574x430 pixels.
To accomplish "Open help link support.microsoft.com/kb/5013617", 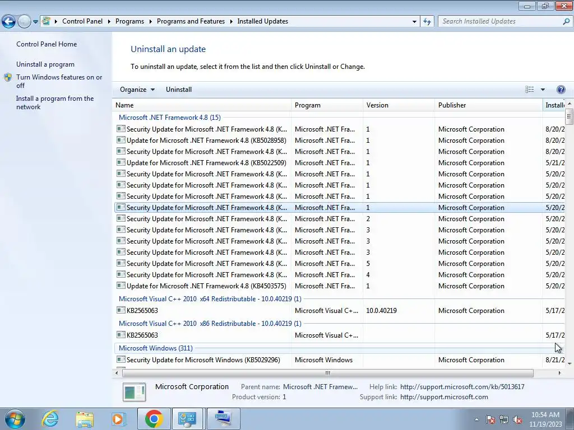I will coord(462,387).
